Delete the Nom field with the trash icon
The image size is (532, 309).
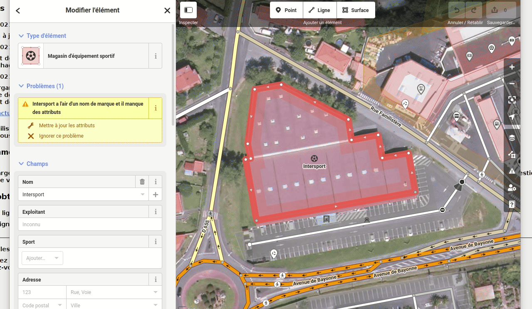pos(142,182)
